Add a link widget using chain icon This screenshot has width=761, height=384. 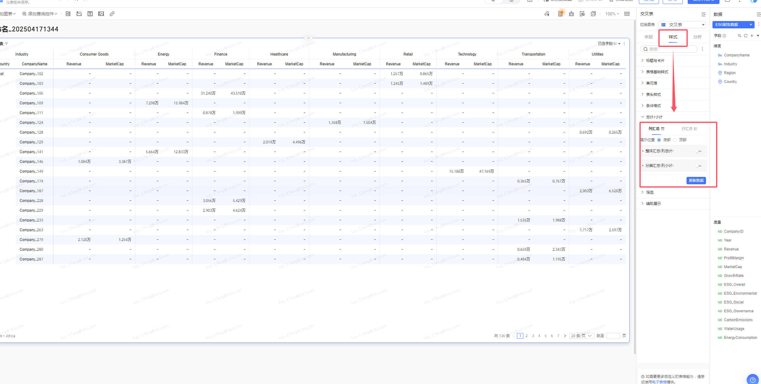tap(112, 14)
